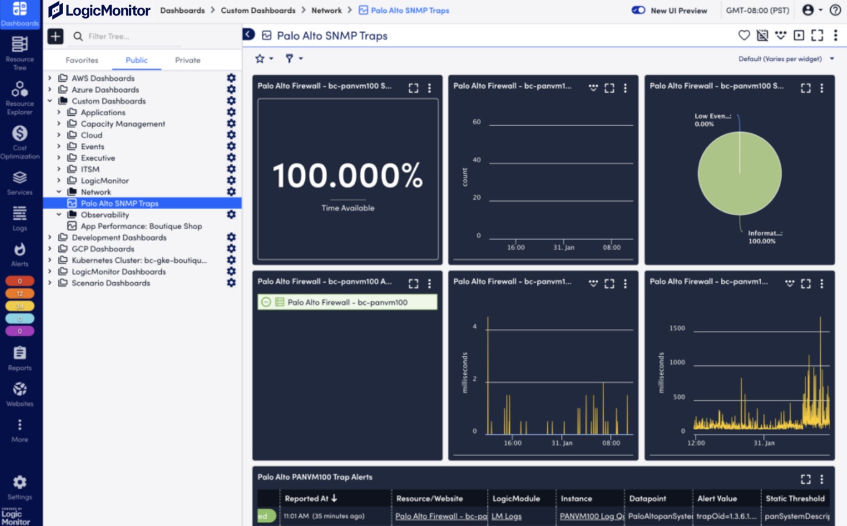Open pie chart widget options menu
The width and height of the screenshot is (847, 526).
(x=821, y=88)
